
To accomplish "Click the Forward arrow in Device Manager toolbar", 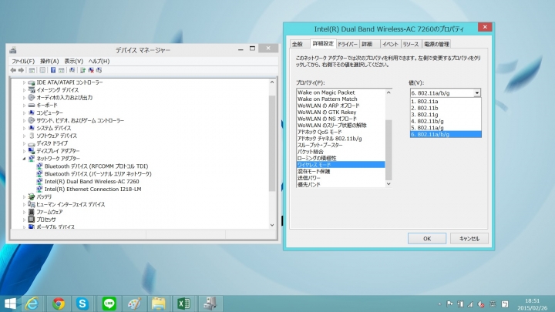I will click(x=22, y=70).
